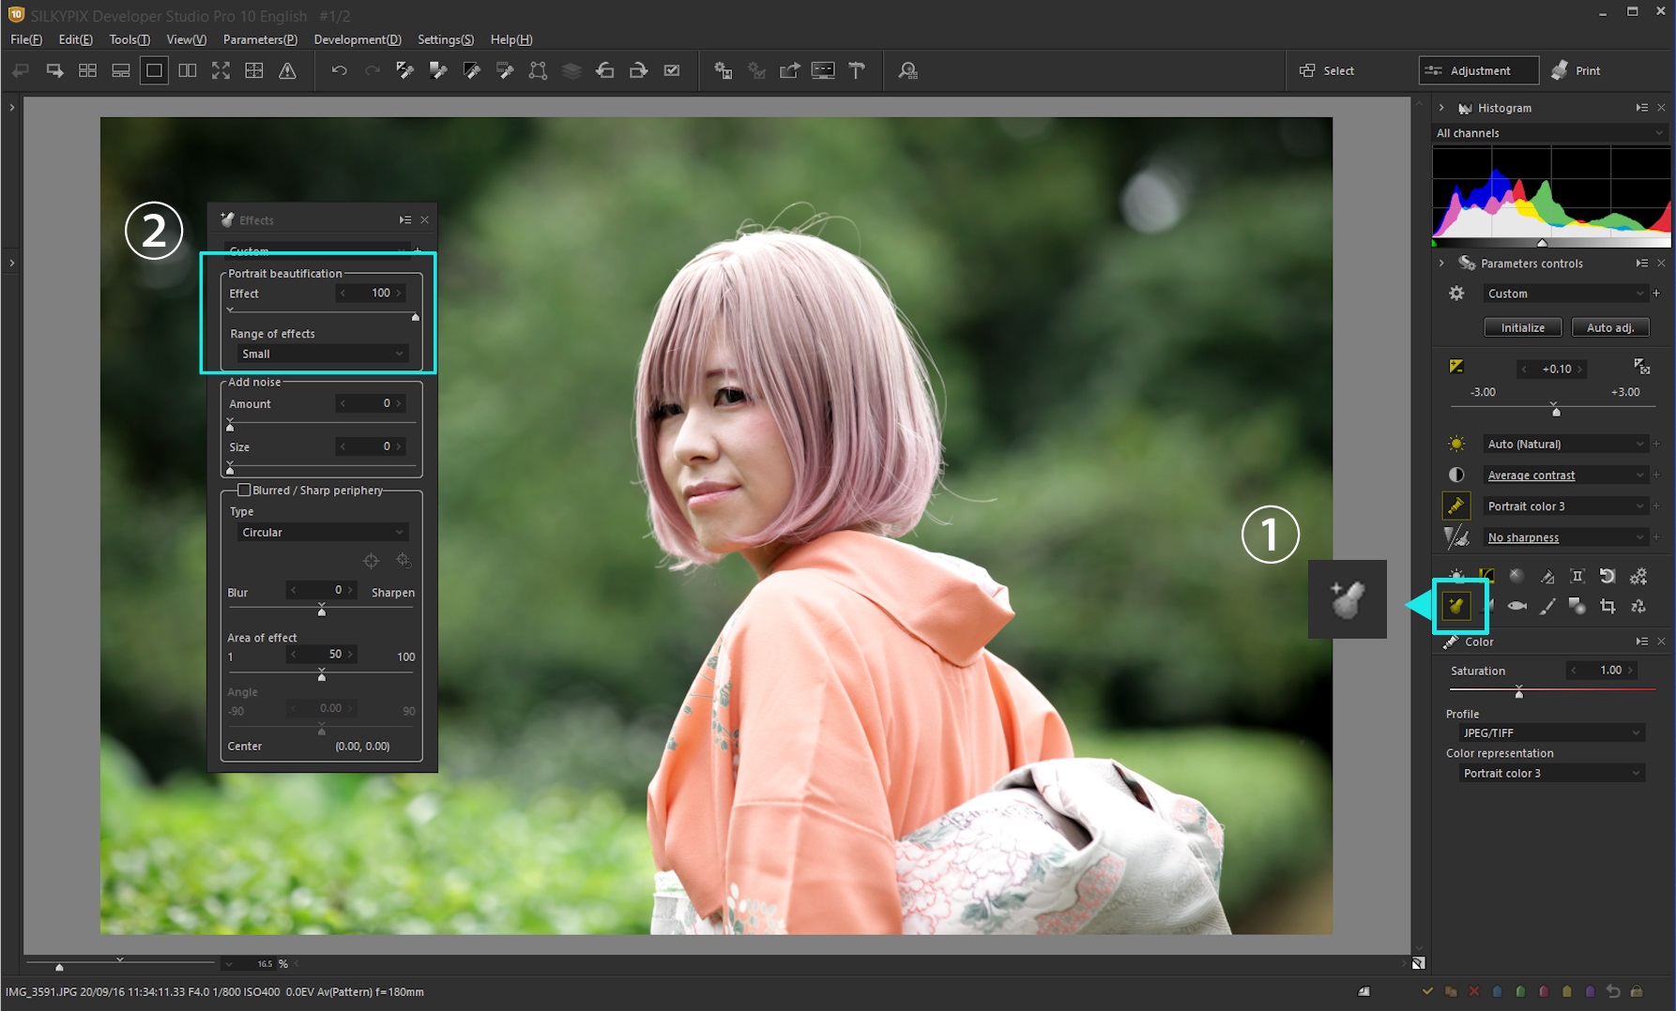Toggle the yellow check mark in status bar
The height and width of the screenshot is (1011, 1676).
[1427, 991]
